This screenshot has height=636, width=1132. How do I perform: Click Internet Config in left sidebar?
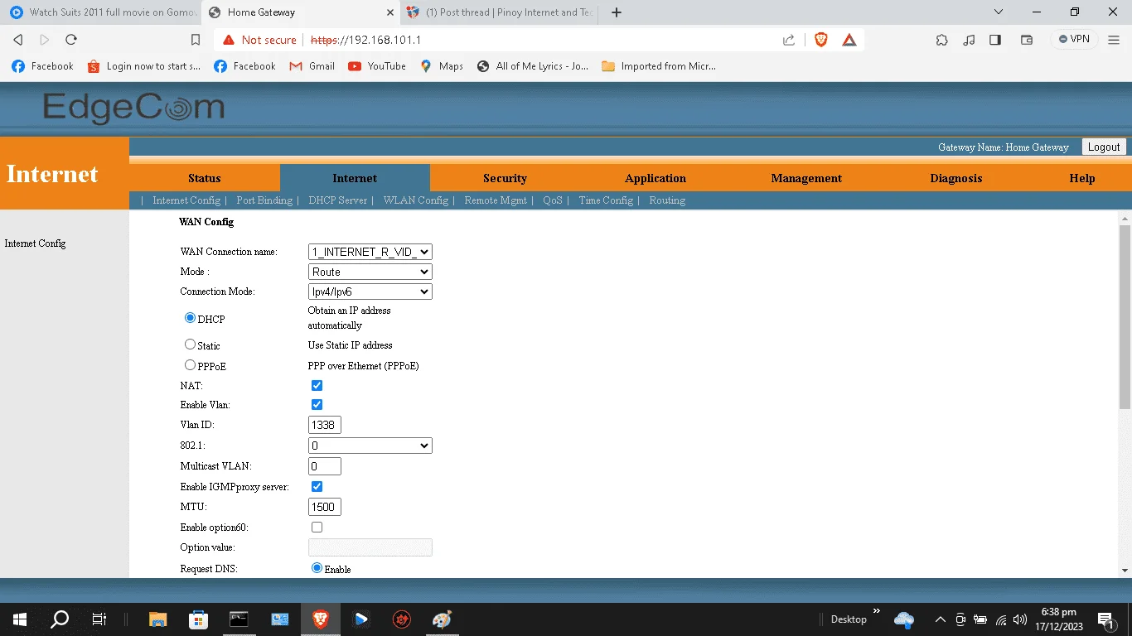(x=35, y=243)
